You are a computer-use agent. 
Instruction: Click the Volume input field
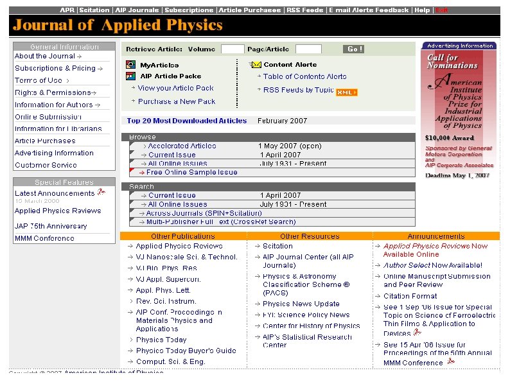point(233,49)
